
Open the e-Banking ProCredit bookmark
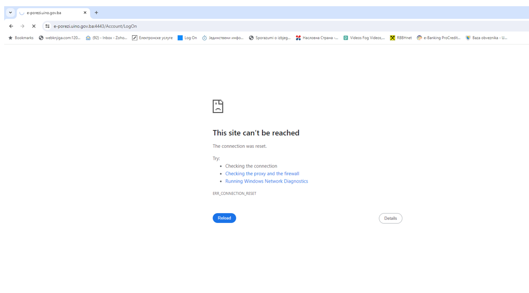(439, 38)
